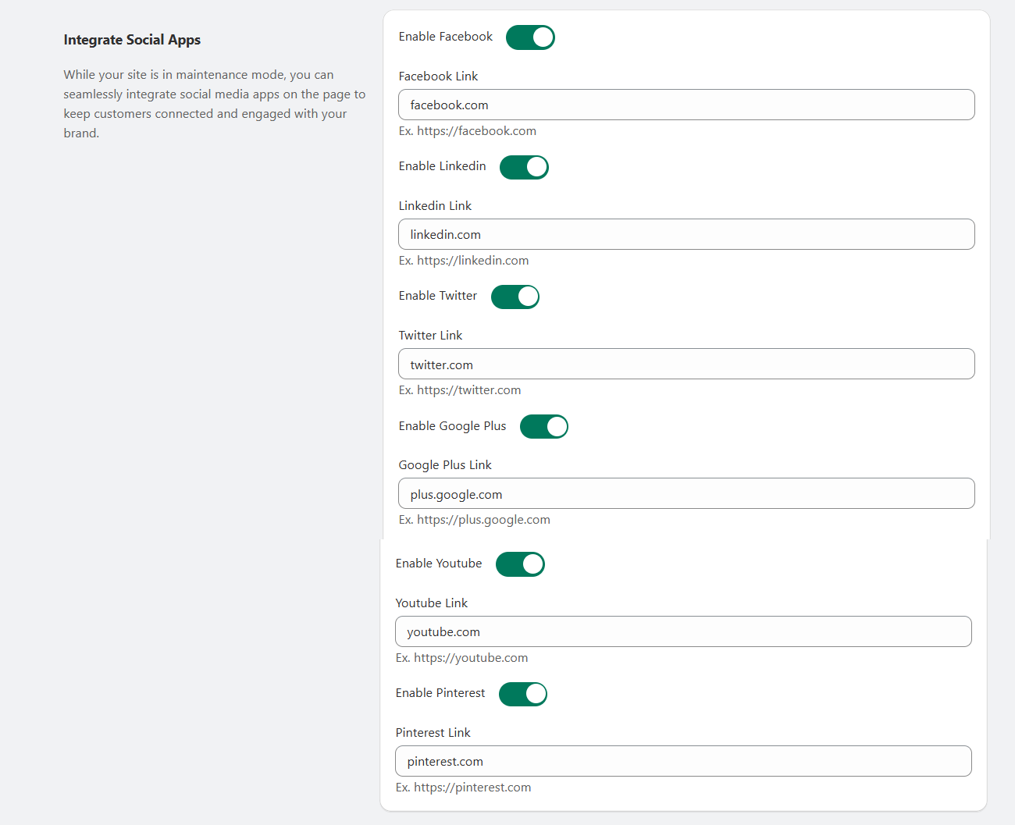Toggle the Enable Linkedin switch
Viewport: 1015px width, 825px height.
coord(524,167)
